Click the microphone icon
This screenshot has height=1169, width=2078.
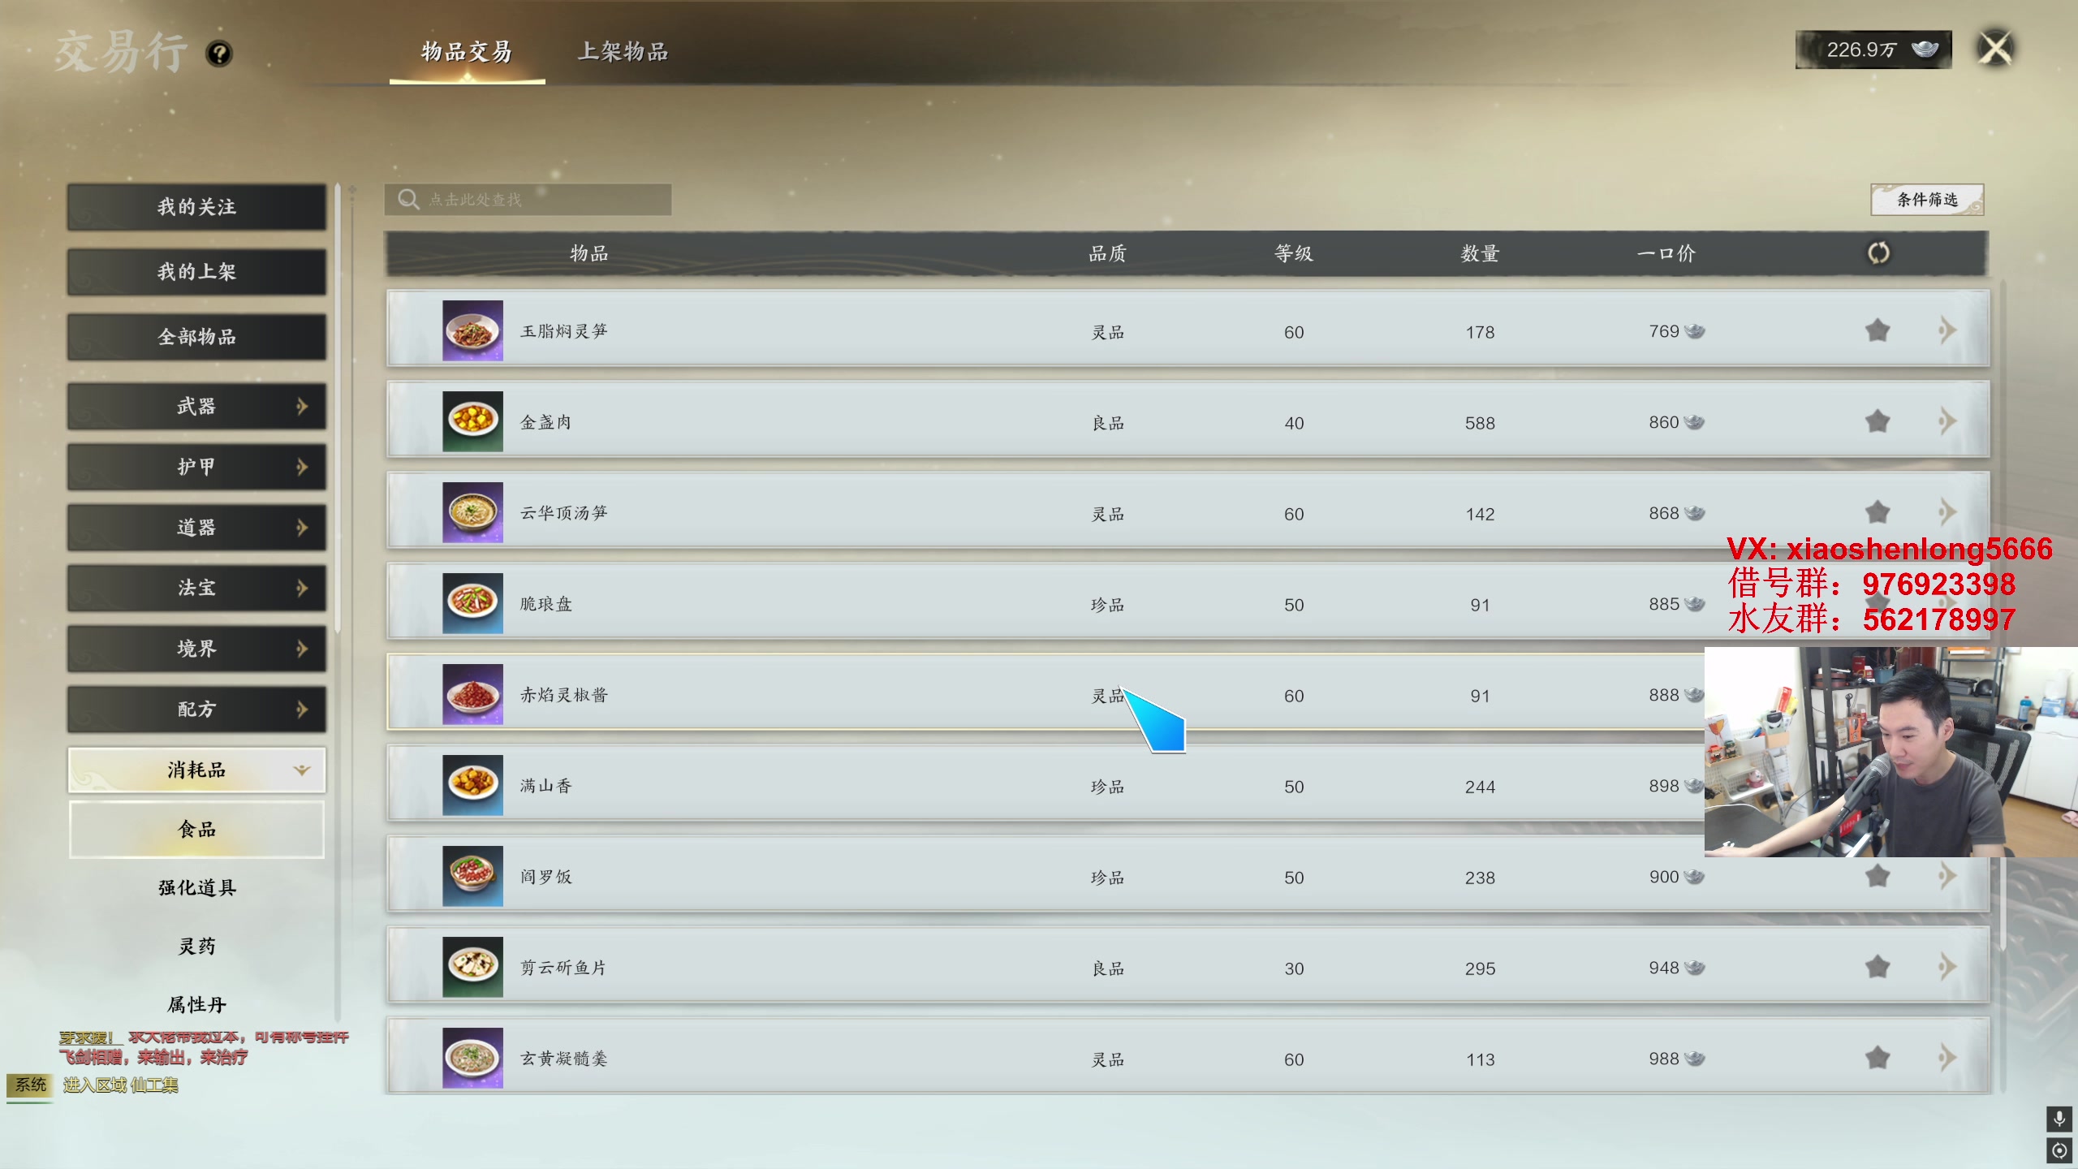coord(2059,1119)
